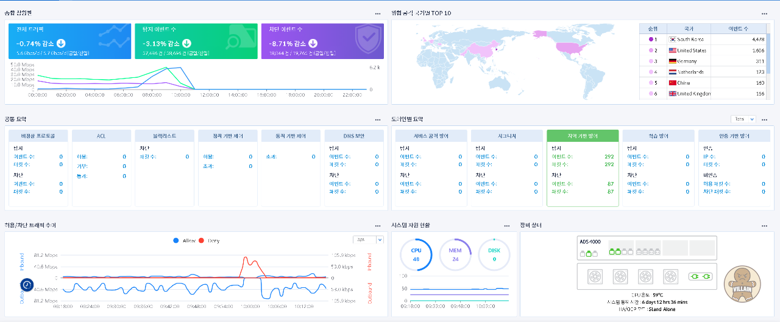The height and width of the screenshot is (322, 780).
Task: Open the 종합 상황판 panel options menu
Action: (x=378, y=13)
